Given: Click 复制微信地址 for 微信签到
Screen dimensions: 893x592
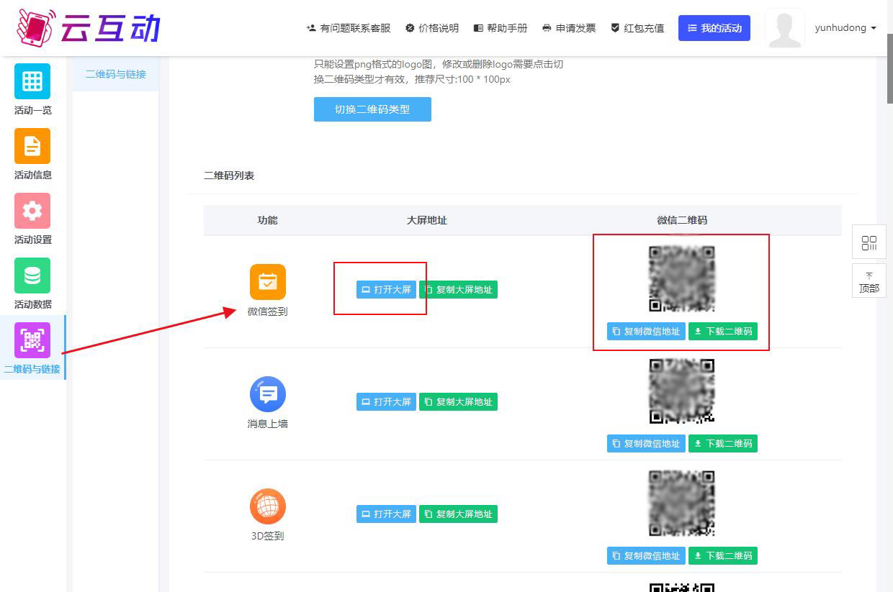Looking at the screenshot, I should point(646,332).
